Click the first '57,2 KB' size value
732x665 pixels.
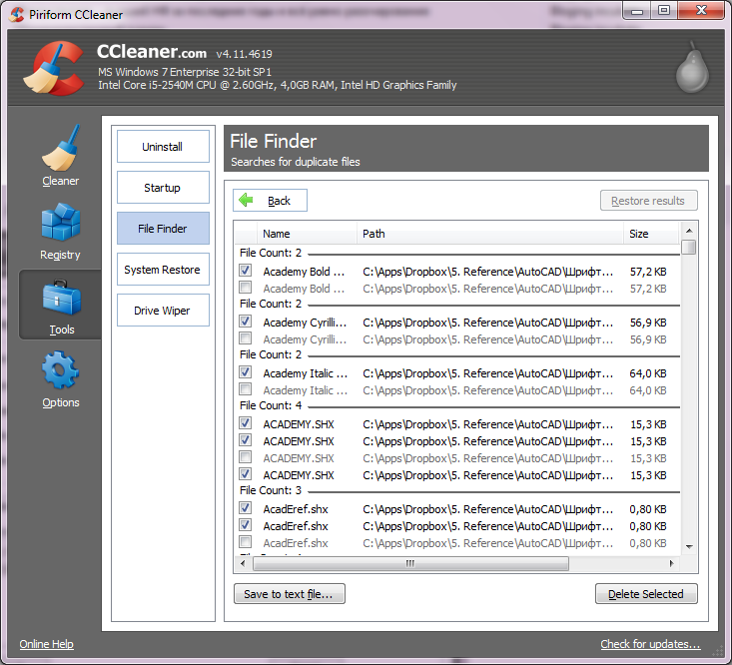pyautogui.click(x=648, y=272)
